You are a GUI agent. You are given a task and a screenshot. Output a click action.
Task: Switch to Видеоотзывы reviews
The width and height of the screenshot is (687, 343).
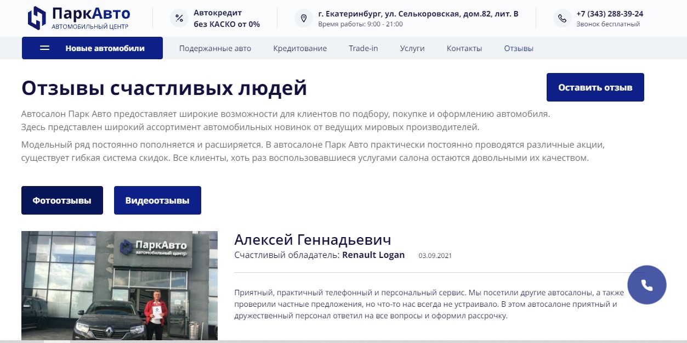(157, 200)
